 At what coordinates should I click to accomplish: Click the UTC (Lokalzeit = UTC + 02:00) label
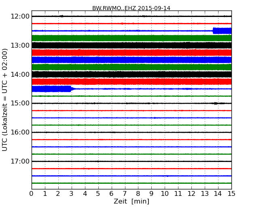click(5, 100)
